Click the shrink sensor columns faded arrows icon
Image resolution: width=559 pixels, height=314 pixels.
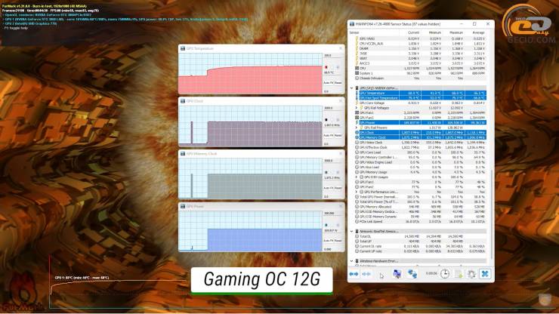(x=366, y=274)
